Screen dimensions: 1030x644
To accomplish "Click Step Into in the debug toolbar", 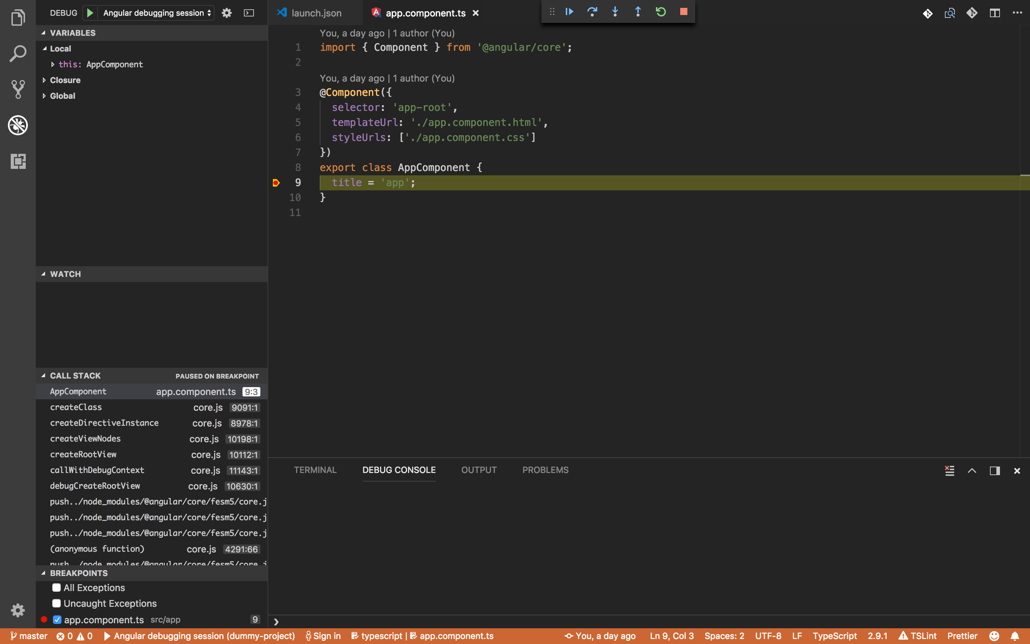I will 615,11.
